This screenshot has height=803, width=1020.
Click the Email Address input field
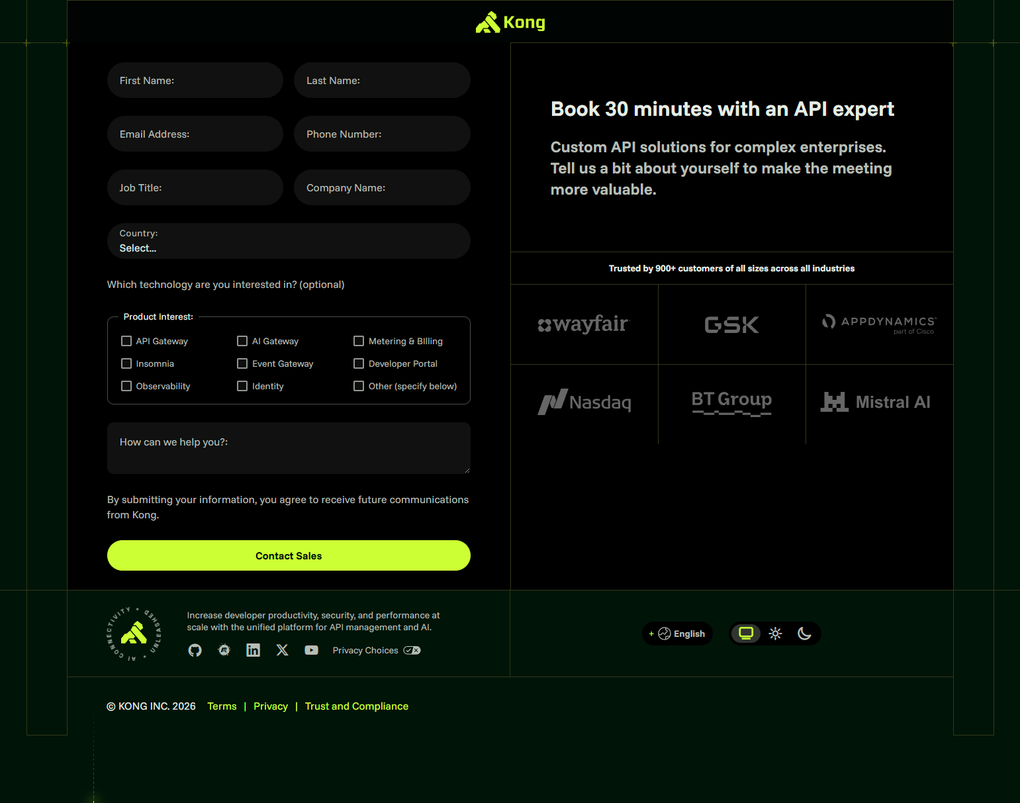pyautogui.click(x=195, y=134)
